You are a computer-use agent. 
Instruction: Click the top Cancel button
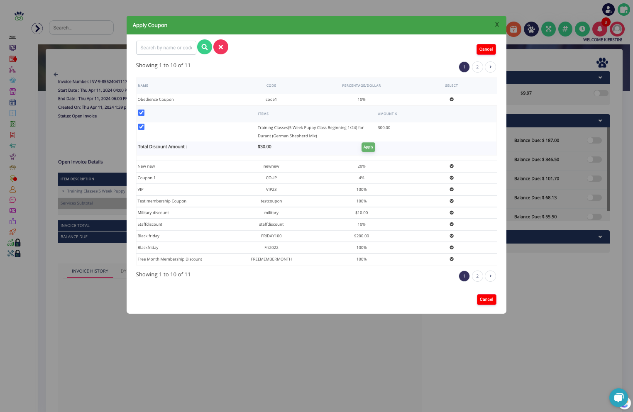coord(486,49)
